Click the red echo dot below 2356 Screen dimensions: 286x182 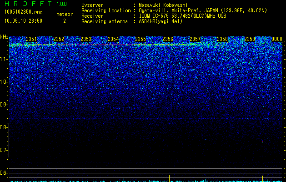pyautogui.click(x=170, y=139)
